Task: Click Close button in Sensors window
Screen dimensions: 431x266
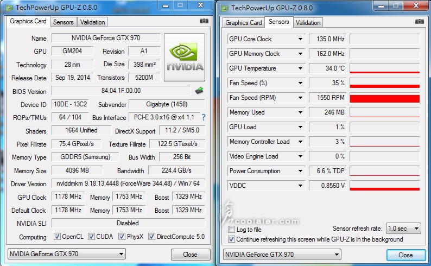Action: [x=405, y=255]
